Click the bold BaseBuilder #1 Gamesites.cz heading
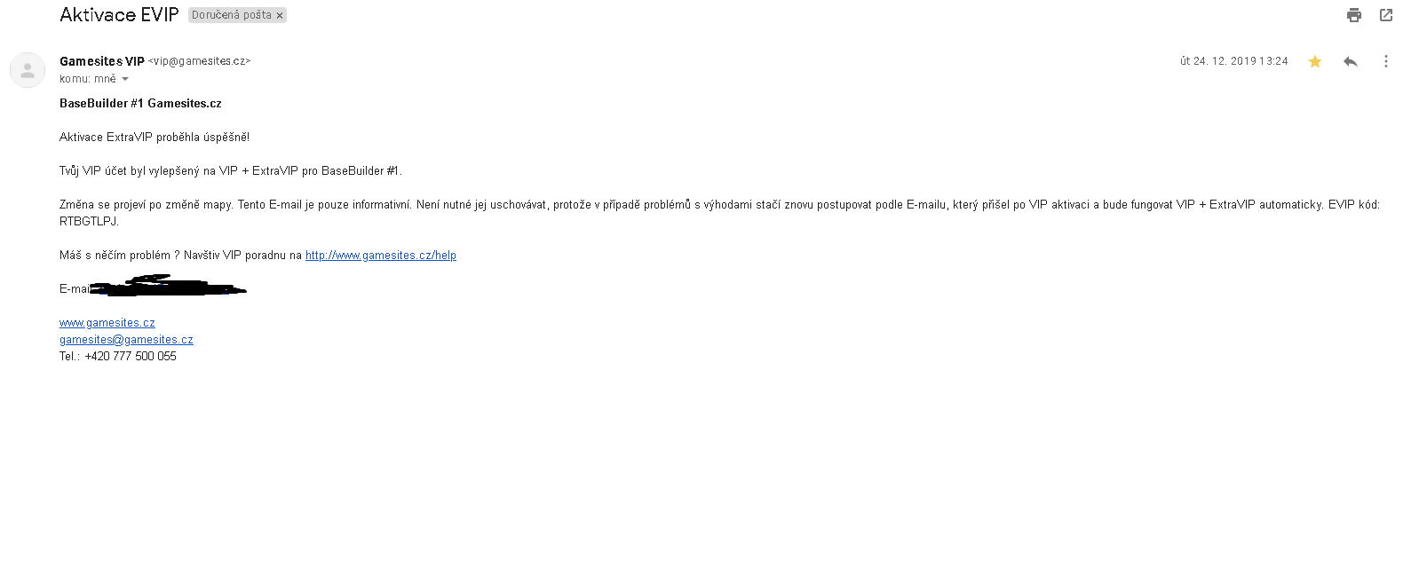 (x=140, y=104)
